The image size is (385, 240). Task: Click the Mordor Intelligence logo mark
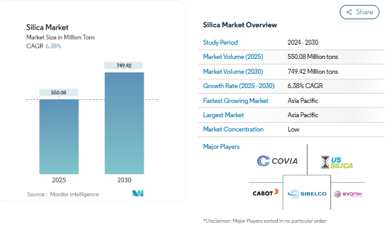click(138, 193)
